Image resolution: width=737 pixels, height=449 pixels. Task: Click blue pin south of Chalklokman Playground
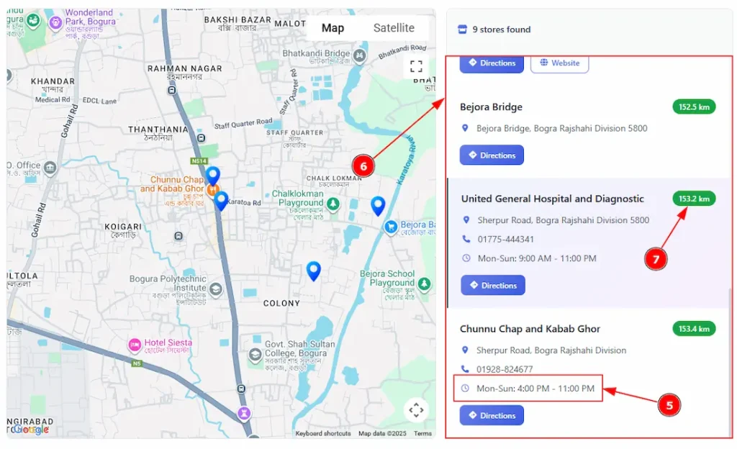(314, 271)
